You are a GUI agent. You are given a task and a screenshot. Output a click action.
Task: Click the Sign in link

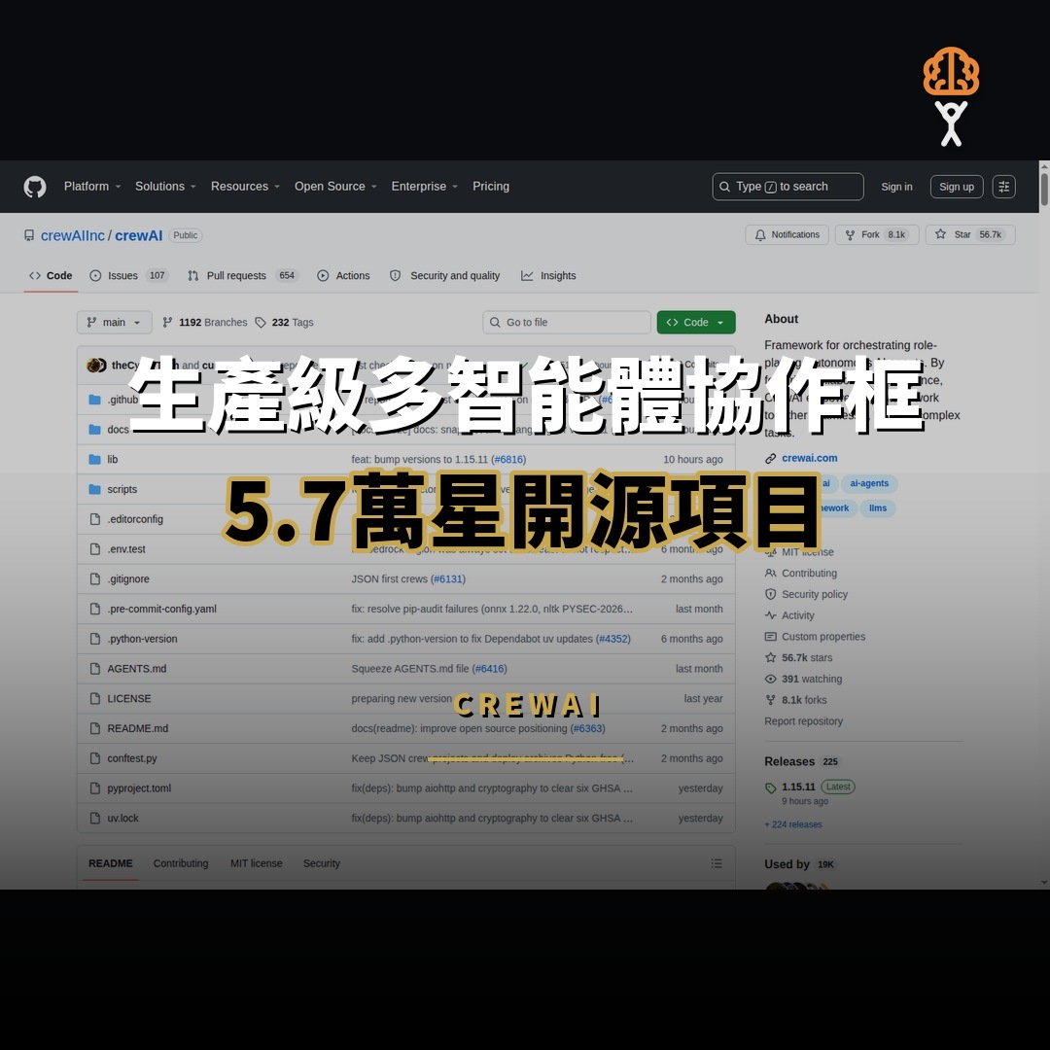click(x=896, y=187)
